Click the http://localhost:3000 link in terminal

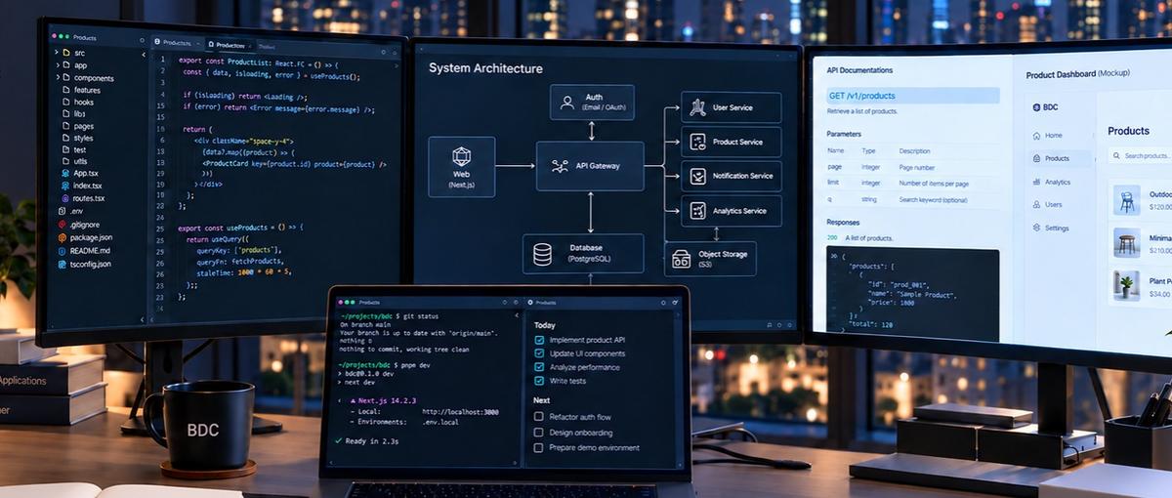(460, 412)
